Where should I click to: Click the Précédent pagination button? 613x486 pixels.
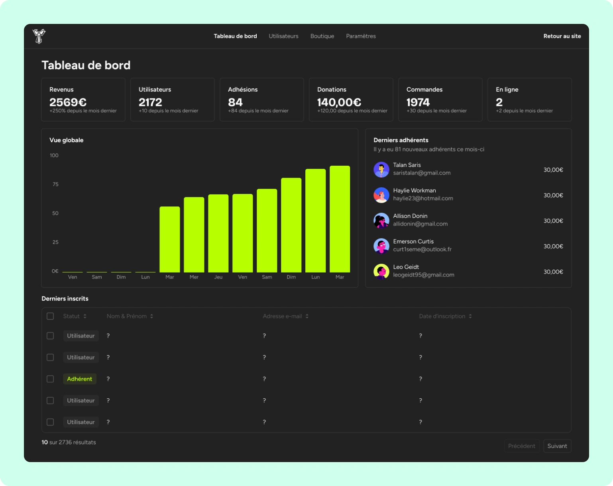[x=522, y=446]
